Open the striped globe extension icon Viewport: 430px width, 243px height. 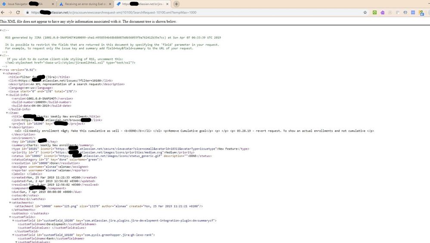click(x=405, y=12)
